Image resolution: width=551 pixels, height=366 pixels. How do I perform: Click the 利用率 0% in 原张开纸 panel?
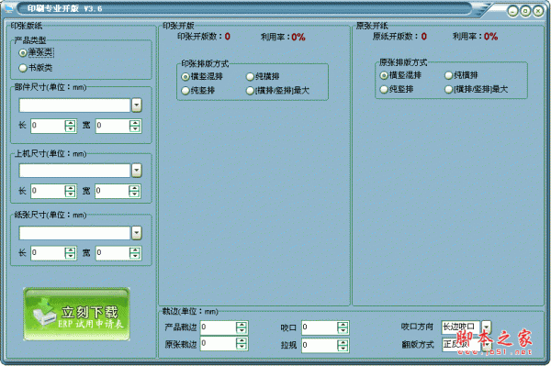[490, 37]
